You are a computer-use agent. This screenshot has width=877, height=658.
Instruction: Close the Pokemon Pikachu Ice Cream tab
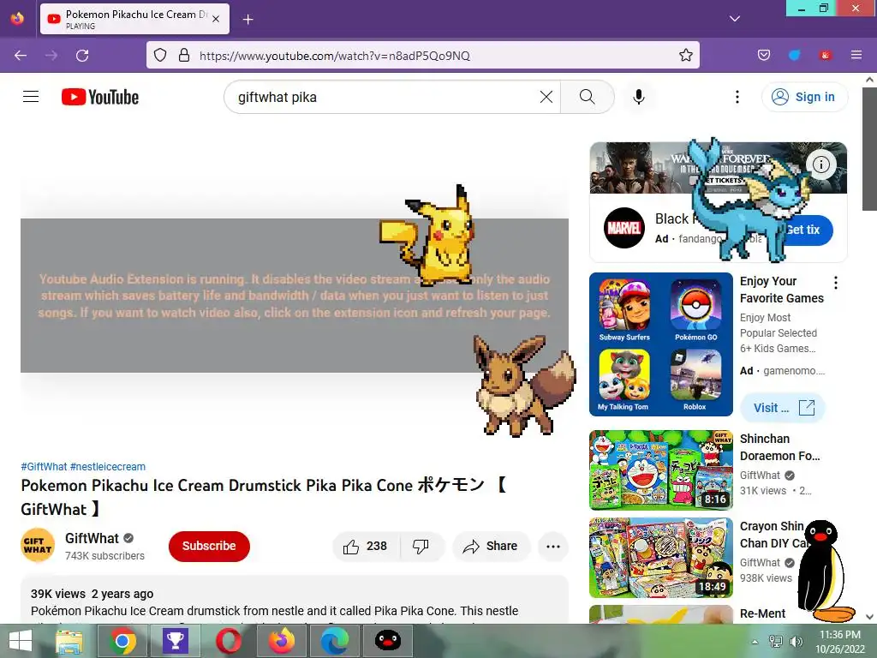216,19
